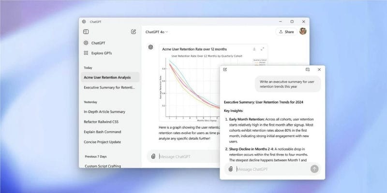The height and width of the screenshot is (193, 387).
Task: Click the new chat compose icon in sidebar
Action: click(x=134, y=31)
